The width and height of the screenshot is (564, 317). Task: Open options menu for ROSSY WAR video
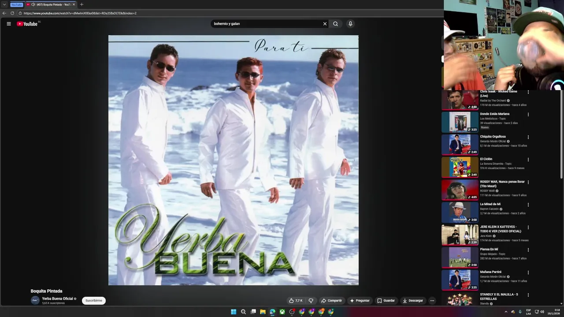(528, 182)
